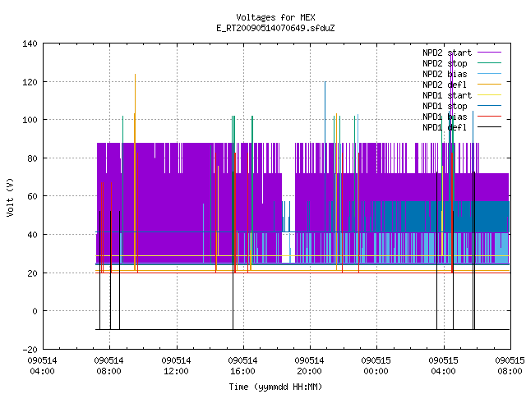Click the light blue NPD2 bias legend line
Image resolution: width=526 pixels, height=394 pixels.
pos(490,74)
